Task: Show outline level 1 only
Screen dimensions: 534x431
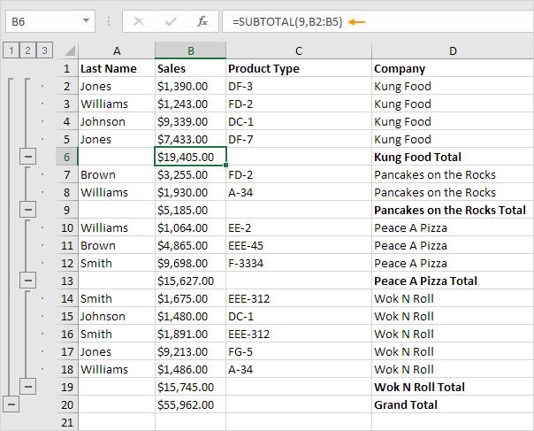Action: click(10, 50)
